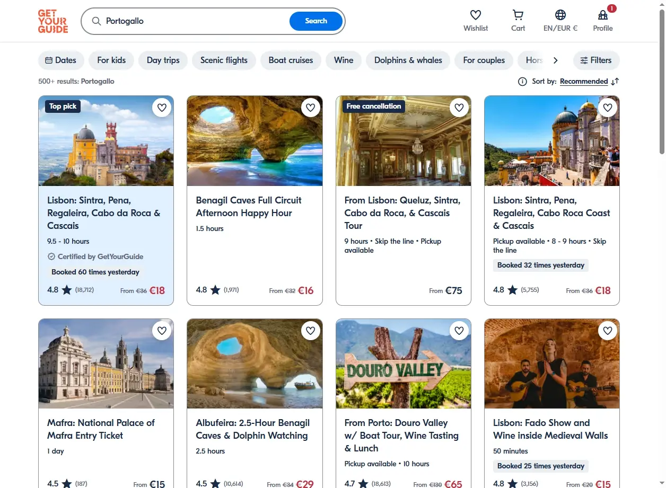
Task: Select the Day trips filter chip
Action: (x=163, y=60)
